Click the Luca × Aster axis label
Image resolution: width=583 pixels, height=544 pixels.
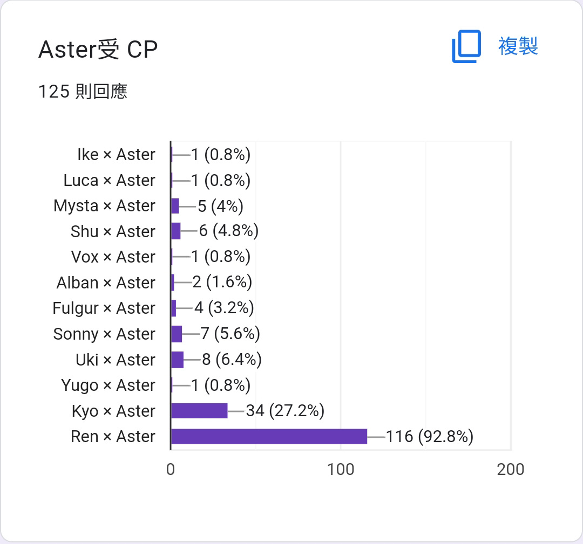(x=109, y=181)
